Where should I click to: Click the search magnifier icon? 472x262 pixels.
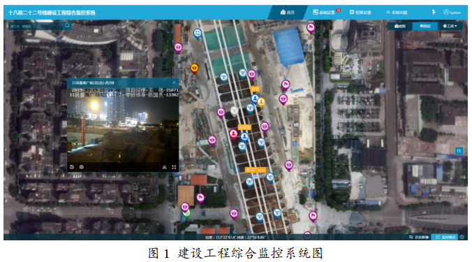[x=67, y=26]
